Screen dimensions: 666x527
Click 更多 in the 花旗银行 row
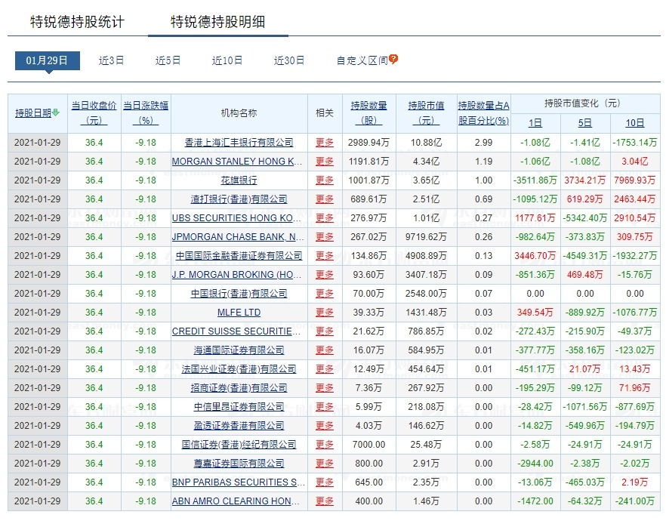(325, 180)
